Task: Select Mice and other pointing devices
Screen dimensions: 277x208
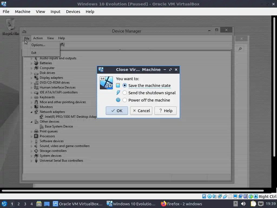Action: pos(60,102)
